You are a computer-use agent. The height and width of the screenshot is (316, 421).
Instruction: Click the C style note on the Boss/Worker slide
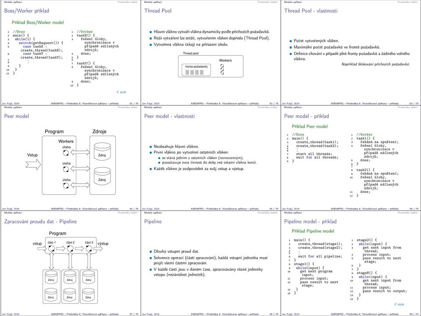tap(121, 92)
